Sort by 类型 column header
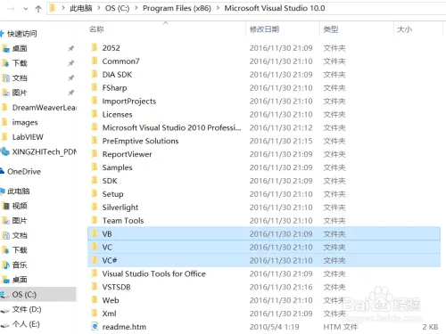The image size is (446, 334). tap(331, 29)
